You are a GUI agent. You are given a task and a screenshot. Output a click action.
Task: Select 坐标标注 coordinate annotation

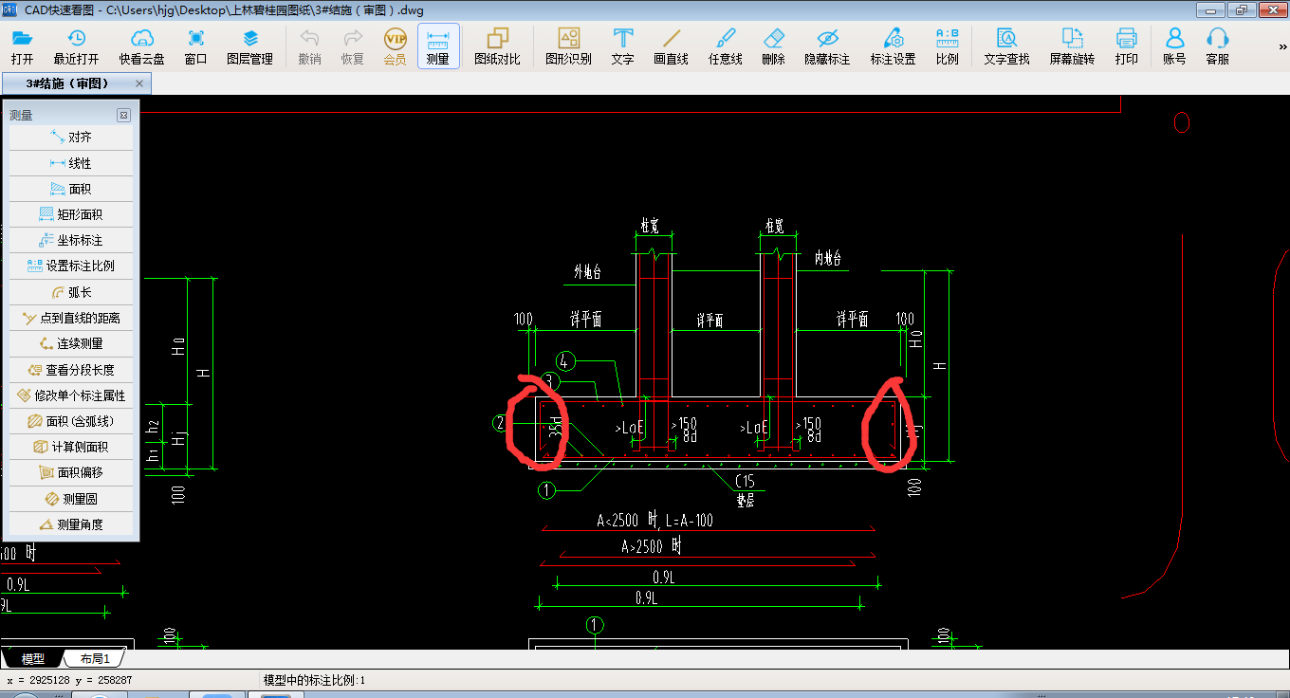71,240
